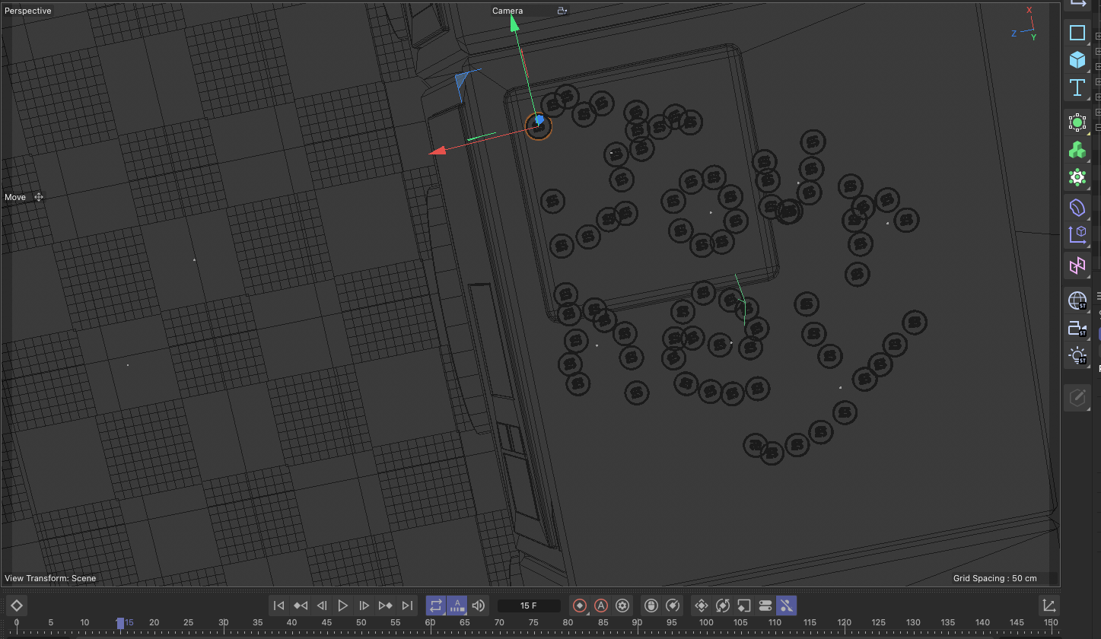Screen dimensions: 1101x639
Task: Toggle loop playback mode
Action: coord(436,606)
